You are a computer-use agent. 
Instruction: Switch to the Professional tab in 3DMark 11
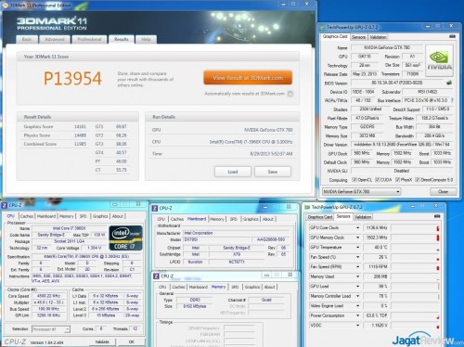click(x=89, y=40)
